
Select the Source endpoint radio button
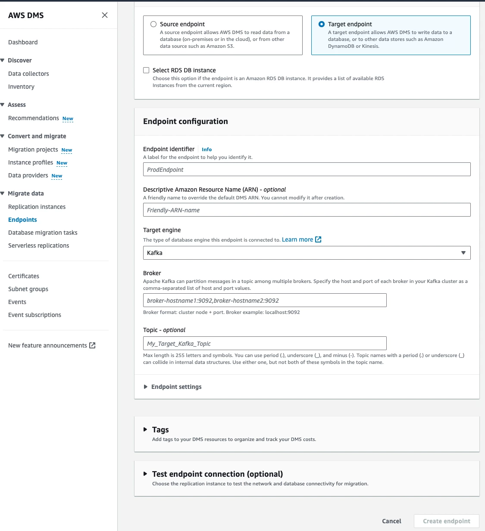pyautogui.click(x=153, y=24)
